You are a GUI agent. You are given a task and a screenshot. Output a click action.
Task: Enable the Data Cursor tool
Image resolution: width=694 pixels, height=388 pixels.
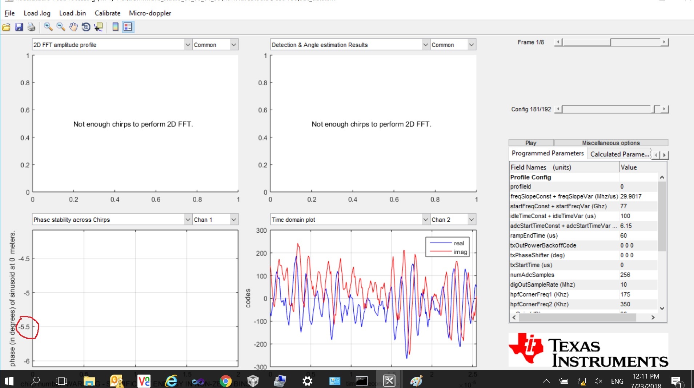pos(99,27)
